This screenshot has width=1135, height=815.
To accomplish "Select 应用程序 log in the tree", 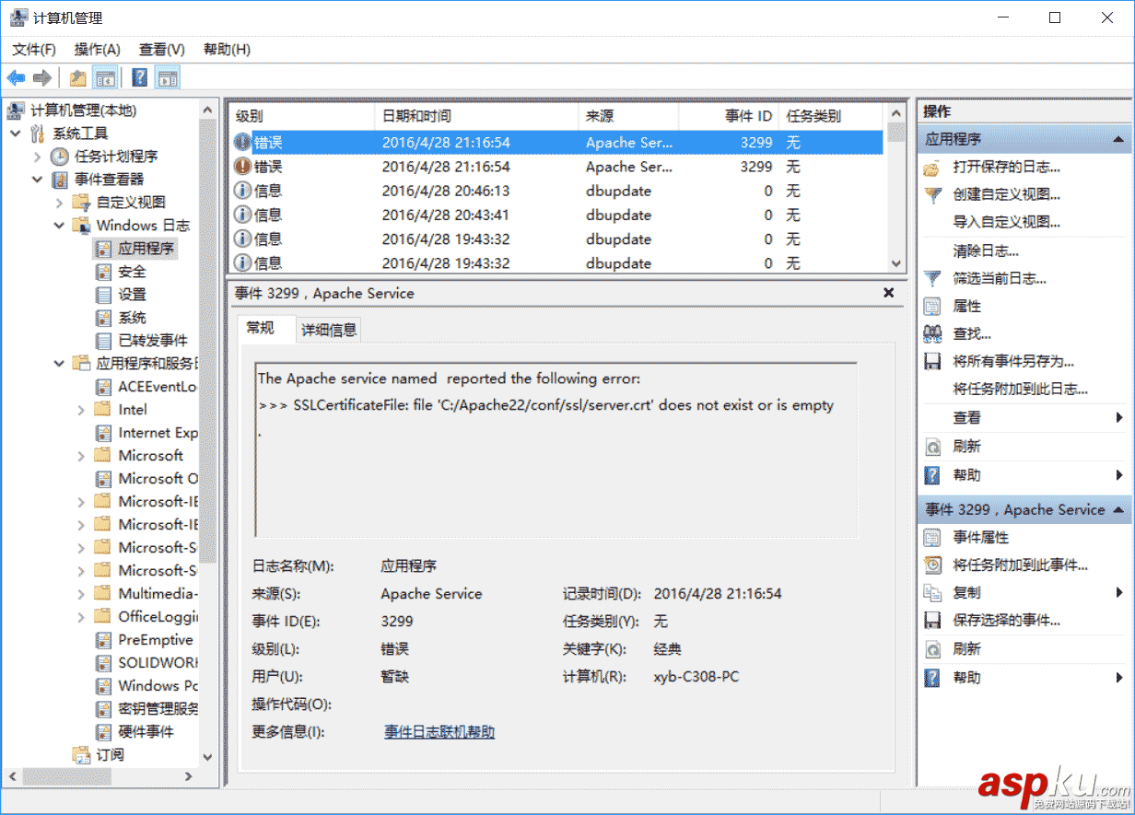I will point(146,249).
